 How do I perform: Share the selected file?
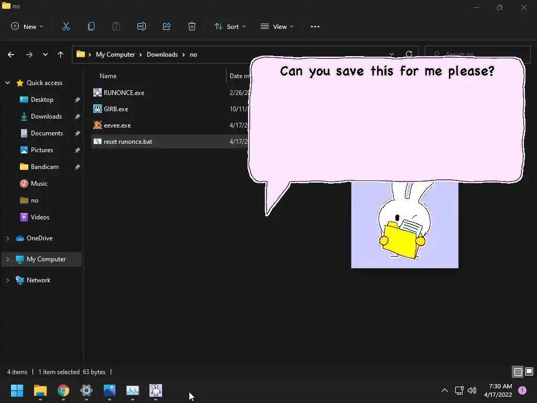pyautogui.click(x=167, y=26)
